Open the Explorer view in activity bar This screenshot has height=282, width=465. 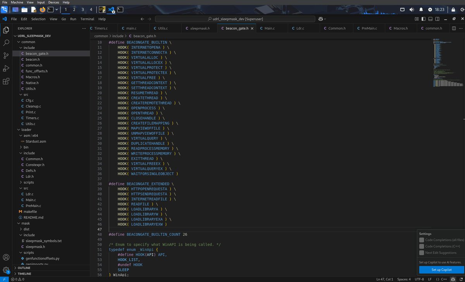(x=6, y=30)
